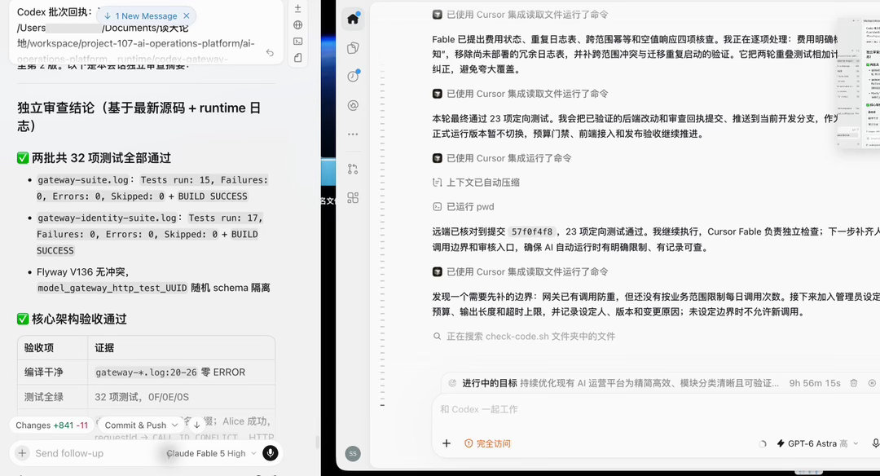Click the gateway-suite.log code label

83,180
